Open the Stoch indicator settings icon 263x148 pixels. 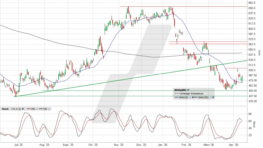point(23,109)
